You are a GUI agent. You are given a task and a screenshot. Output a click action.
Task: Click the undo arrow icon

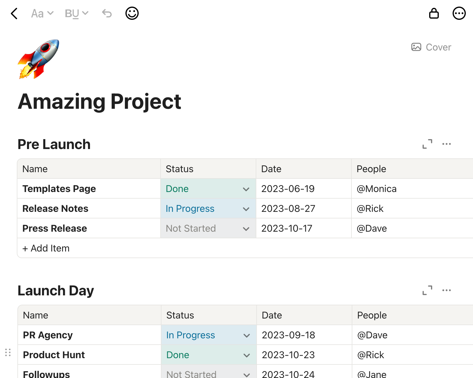(107, 14)
